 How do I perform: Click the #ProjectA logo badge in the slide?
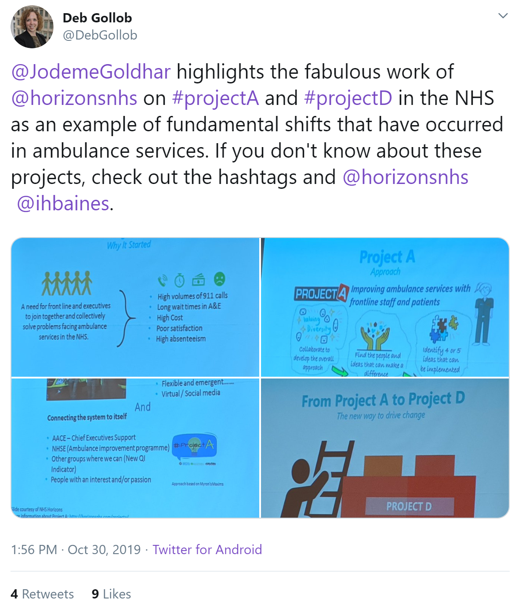pos(194,445)
